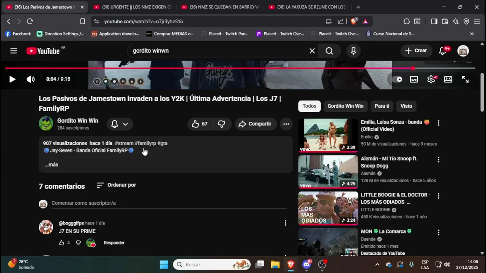Open more actions menu beside Compartir
The width and height of the screenshot is (486, 273).
click(286, 124)
